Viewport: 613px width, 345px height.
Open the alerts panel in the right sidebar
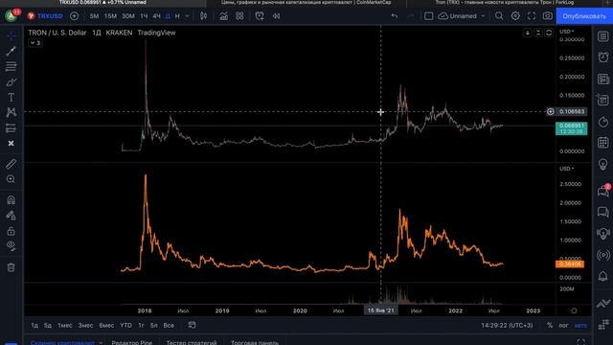tap(603, 57)
